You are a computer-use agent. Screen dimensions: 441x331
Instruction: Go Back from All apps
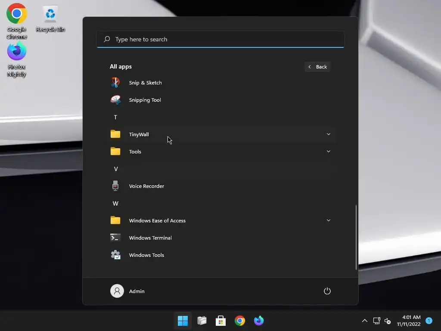317,67
